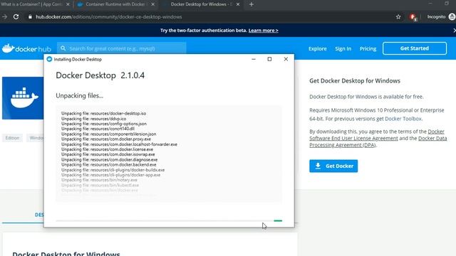Click the Get Started button
The height and width of the screenshot is (256, 456).
[x=415, y=48]
